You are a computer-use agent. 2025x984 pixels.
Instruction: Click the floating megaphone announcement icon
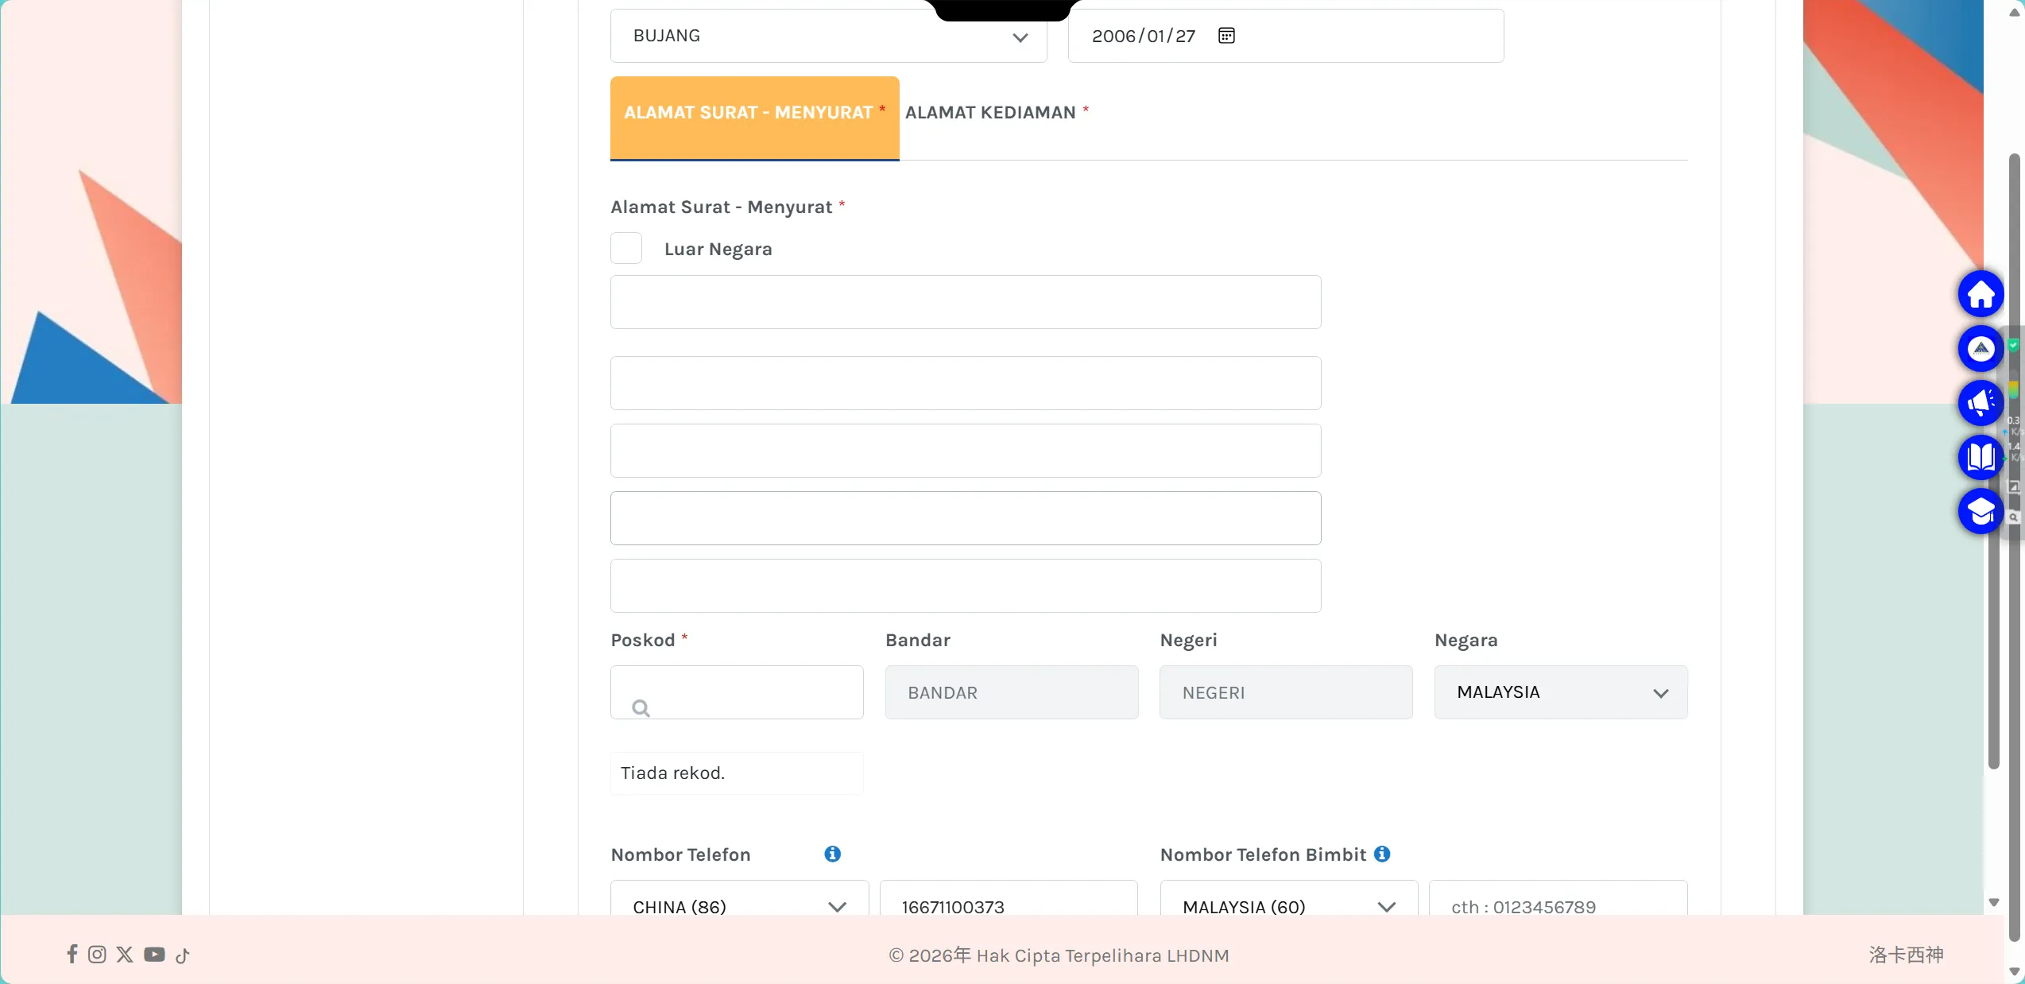coord(1980,404)
